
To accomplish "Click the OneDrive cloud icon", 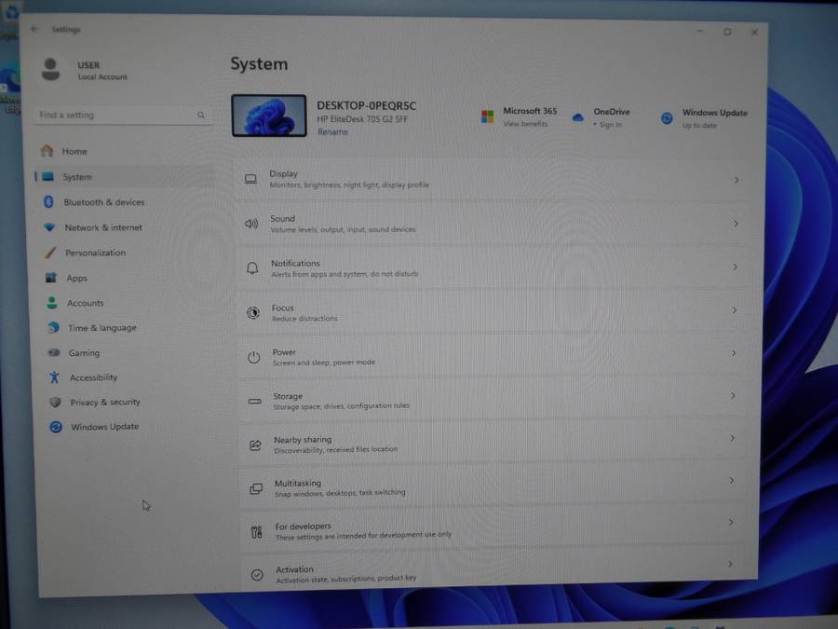I will click(577, 117).
